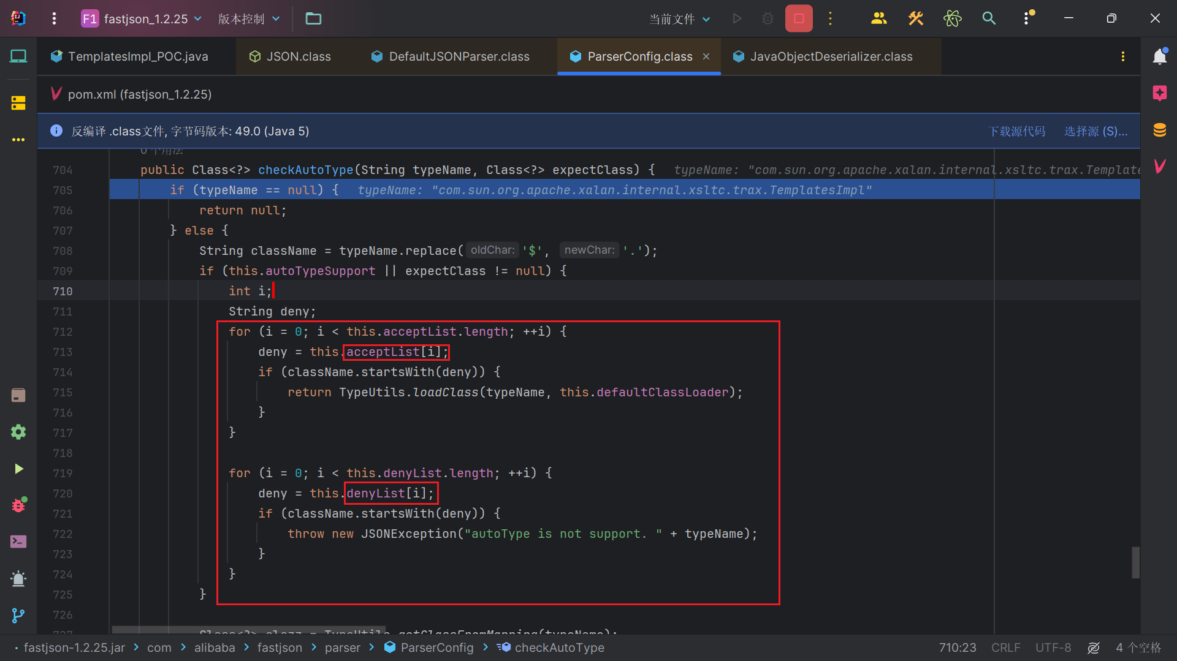Show more tool windows (three dots)
The height and width of the screenshot is (661, 1177).
point(18,140)
